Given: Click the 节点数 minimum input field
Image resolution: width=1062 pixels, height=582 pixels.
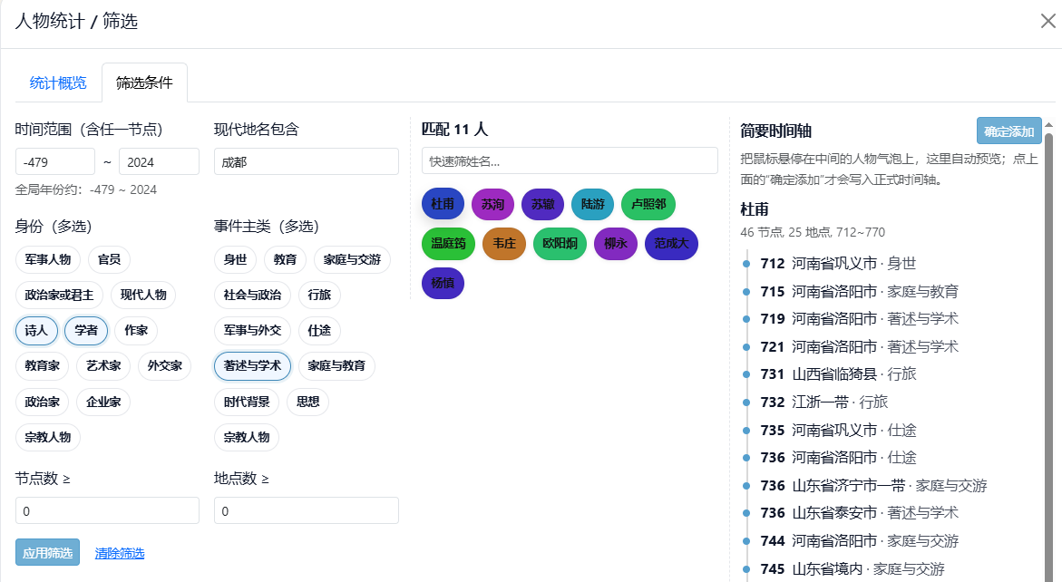Looking at the screenshot, I should [x=107, y=510].
